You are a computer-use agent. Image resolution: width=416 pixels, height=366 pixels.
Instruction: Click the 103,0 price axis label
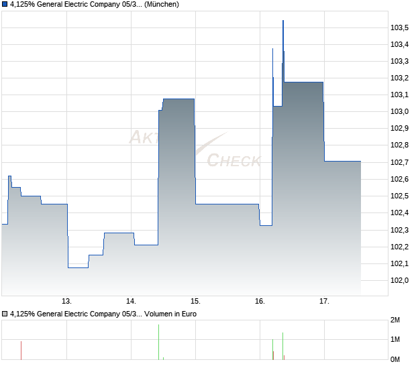(399, 111)
